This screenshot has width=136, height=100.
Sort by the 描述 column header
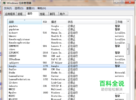pos(58,22)
